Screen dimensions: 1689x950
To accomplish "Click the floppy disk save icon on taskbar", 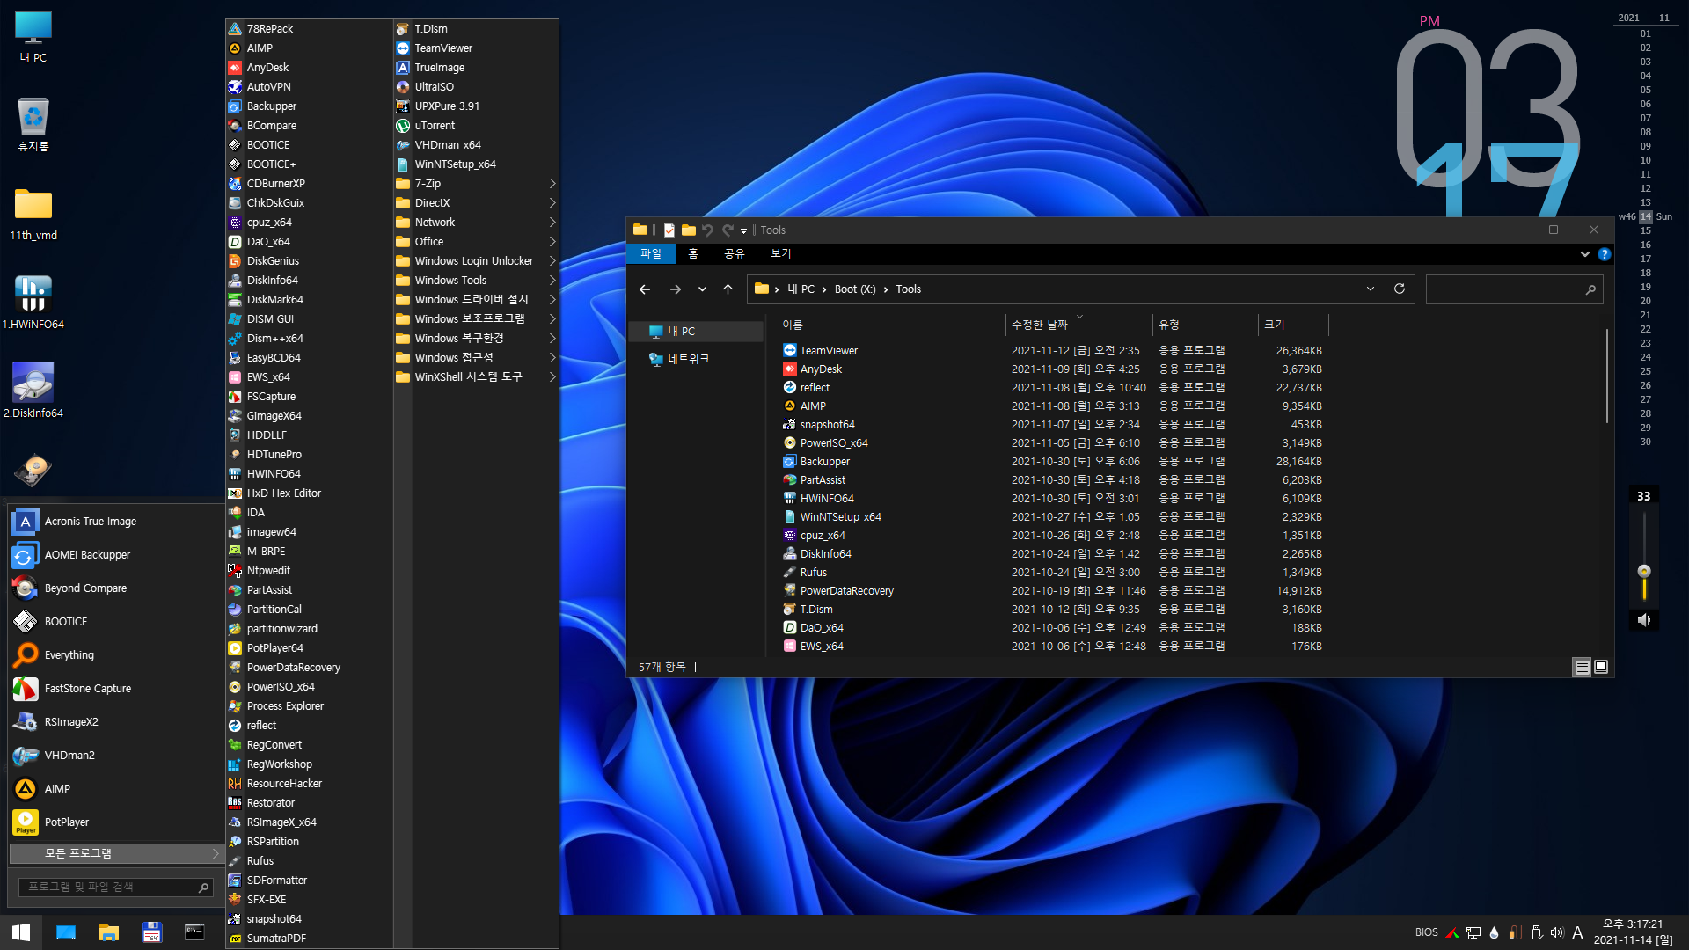I will click(151, 932).
